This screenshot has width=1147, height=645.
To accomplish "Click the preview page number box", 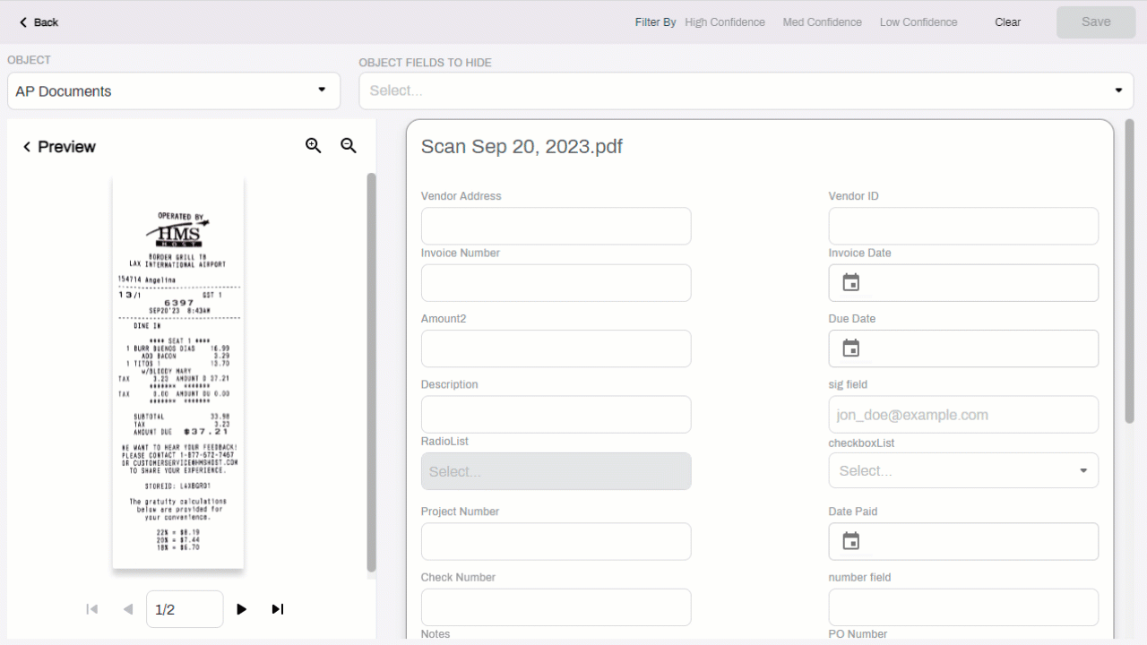I will [185, 609].
